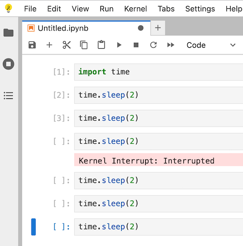Restart the kernel with the circular arrow icon

point(153,45)
